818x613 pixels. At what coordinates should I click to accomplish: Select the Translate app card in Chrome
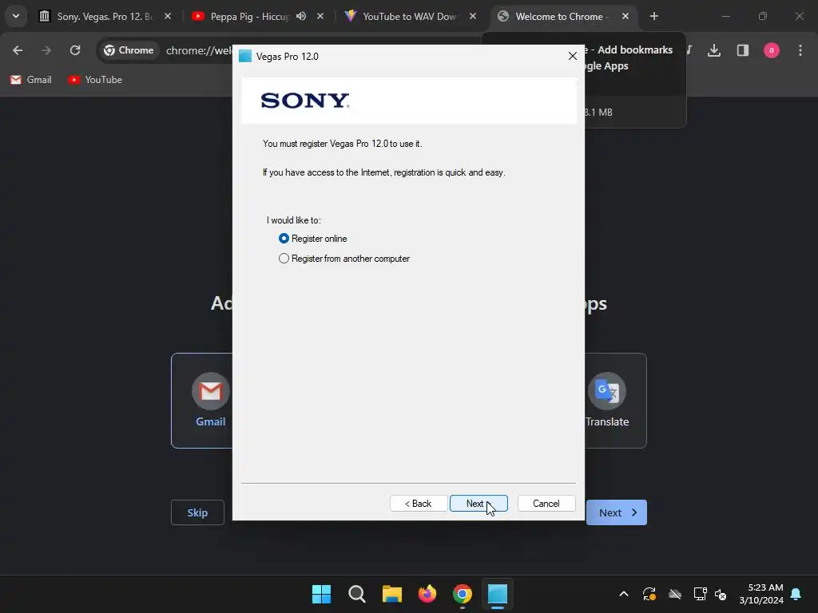pyautogui.click(x=616, y=401)
